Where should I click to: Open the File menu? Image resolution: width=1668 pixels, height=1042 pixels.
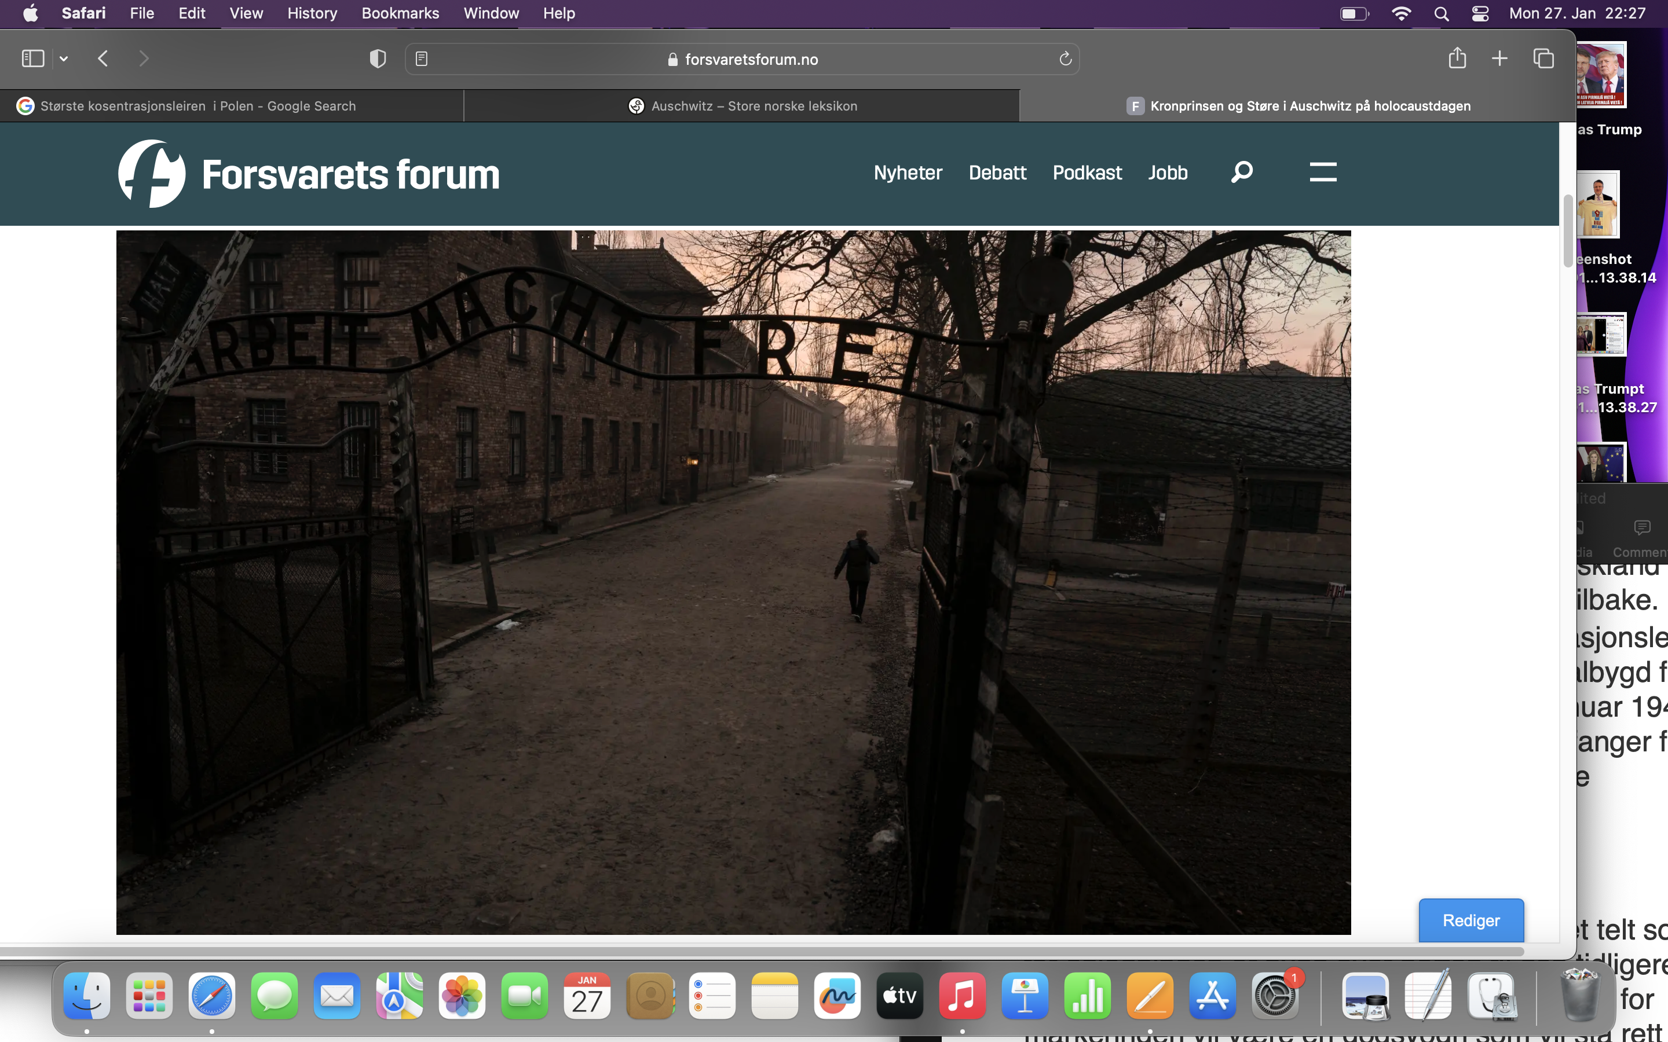pyautogui.click(x=142, y=13)
